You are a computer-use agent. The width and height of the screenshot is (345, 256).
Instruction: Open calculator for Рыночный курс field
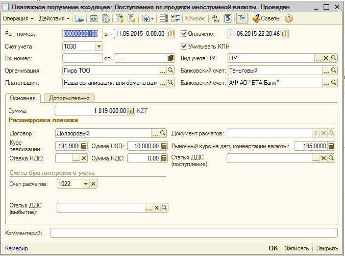(x=331, y=146)
